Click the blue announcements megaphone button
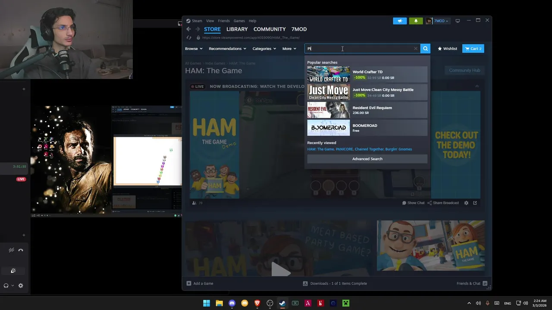Image resolution: width=552 pixels, height=310 pixels. tap(400, 21)
